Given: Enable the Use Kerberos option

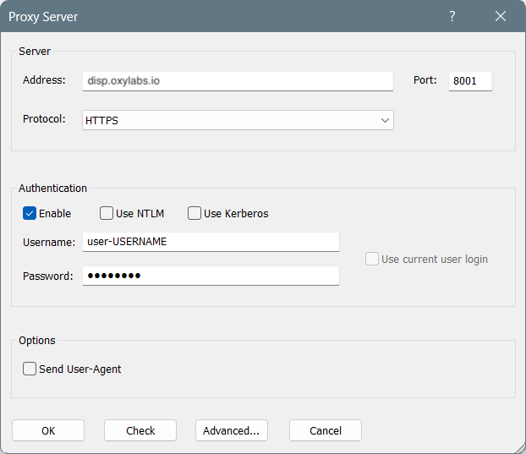Looking at the screenshot, I should 195,213.
